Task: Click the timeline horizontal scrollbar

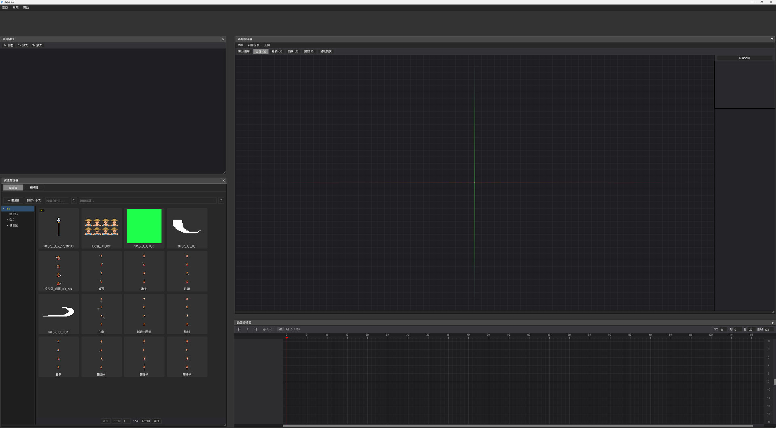Action: (517, 426)
